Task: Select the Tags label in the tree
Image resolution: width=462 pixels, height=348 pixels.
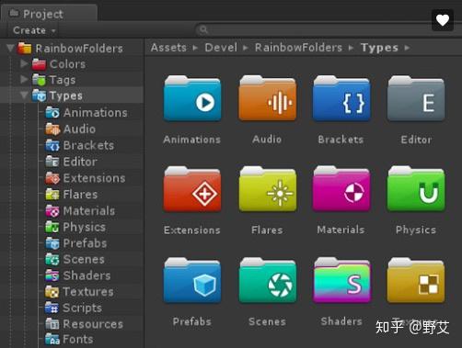Action: (63, 80)
